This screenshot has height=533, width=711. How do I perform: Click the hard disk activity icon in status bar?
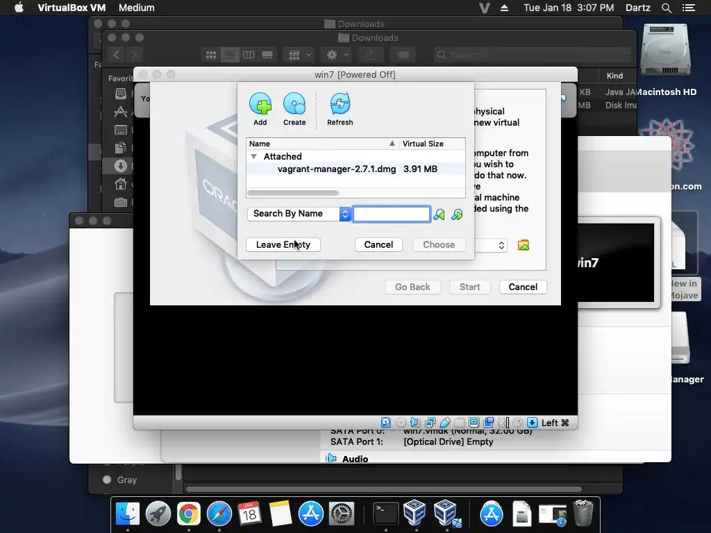click(385, 423)
